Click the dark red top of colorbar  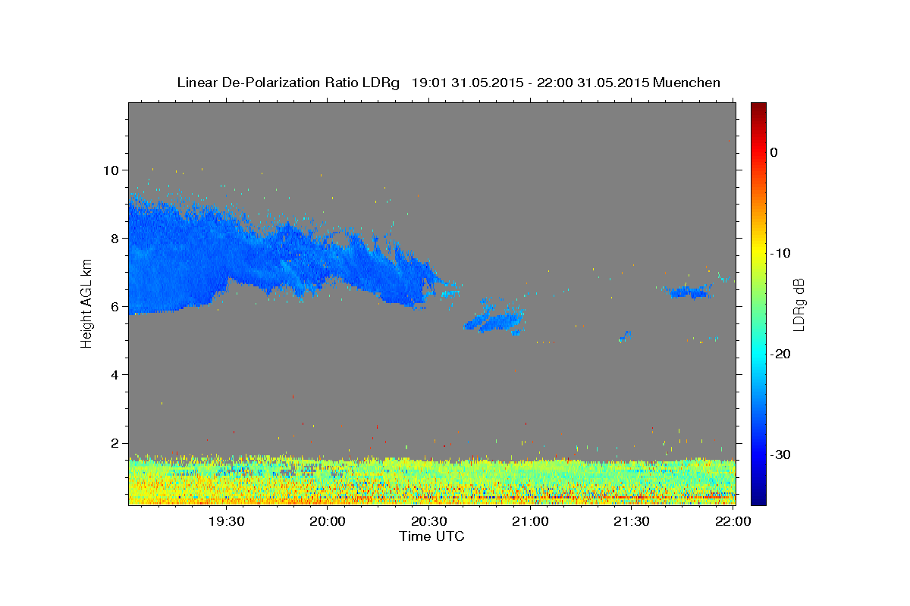click(x=758, y=110)
